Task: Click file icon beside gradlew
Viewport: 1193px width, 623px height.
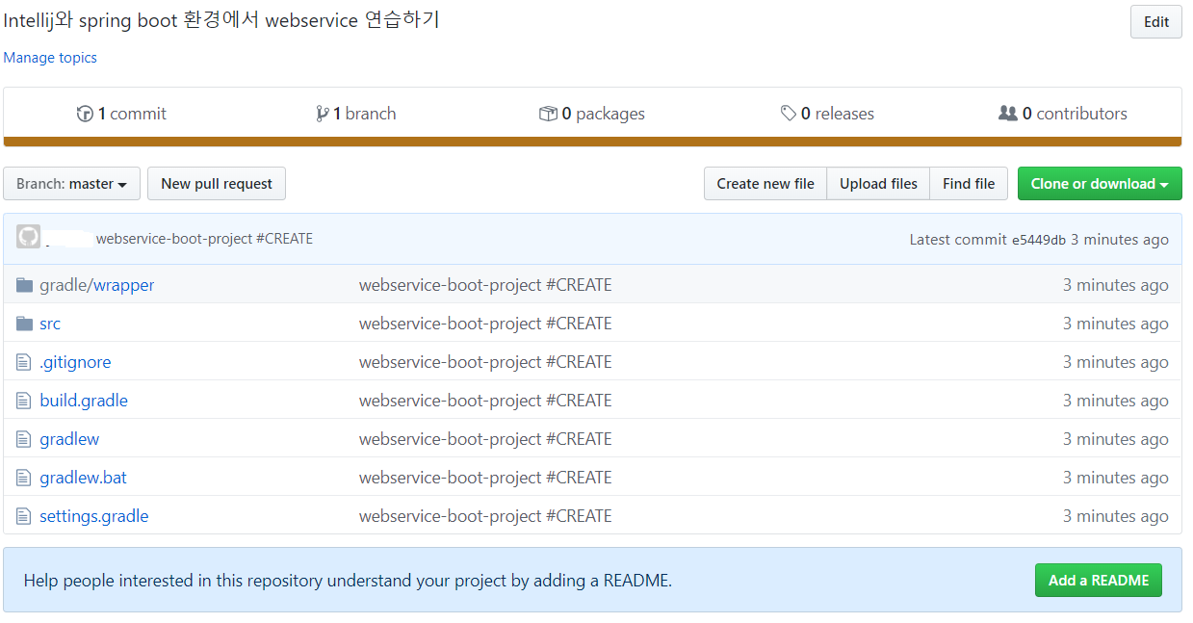Action: click(24, 439)
